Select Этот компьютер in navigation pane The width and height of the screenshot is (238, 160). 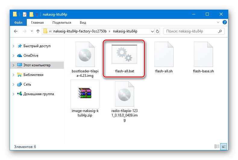37,65
